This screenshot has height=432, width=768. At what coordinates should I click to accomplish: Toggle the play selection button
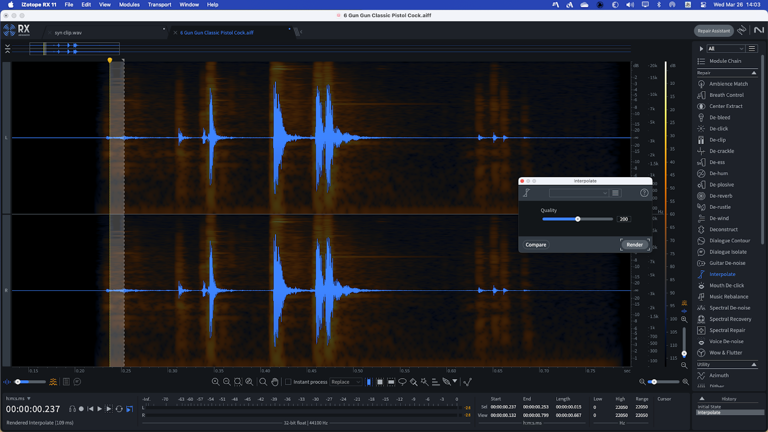109,409
